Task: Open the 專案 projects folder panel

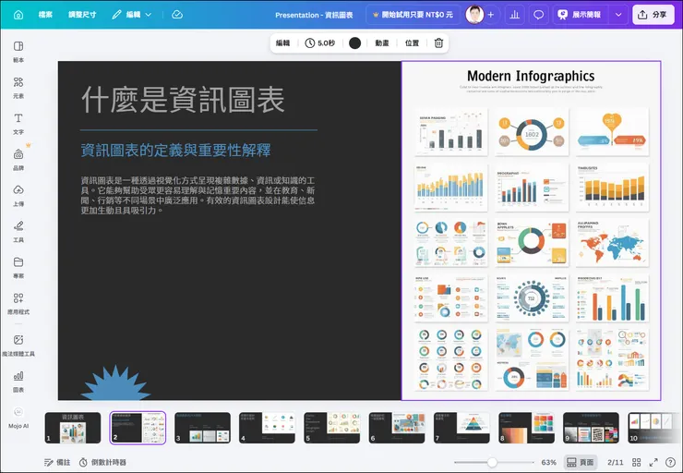Action: 18,267
